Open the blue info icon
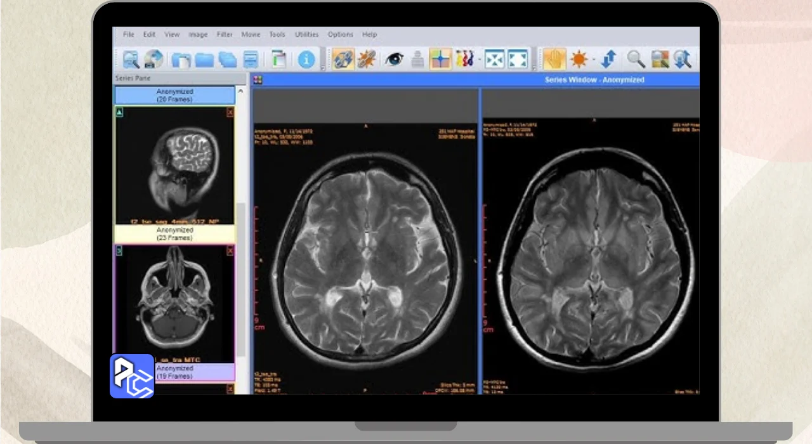This screenshot has width=812, height=444. (x=306, y=60)
